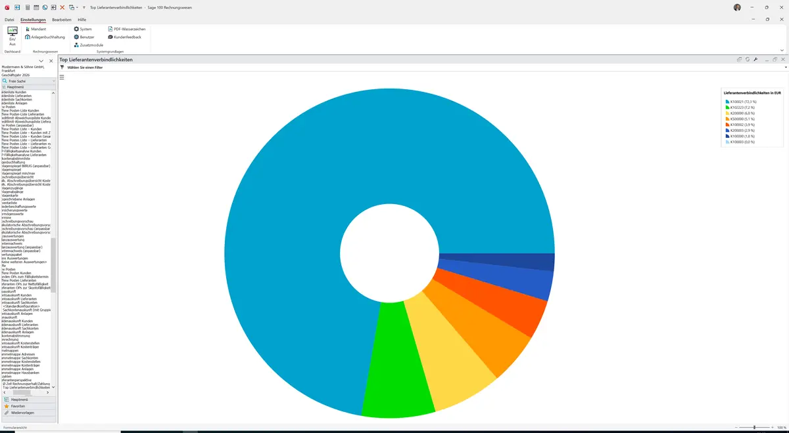
Task: Open the quick access toolbar customize dropdown
Action: tap(83, 7)
